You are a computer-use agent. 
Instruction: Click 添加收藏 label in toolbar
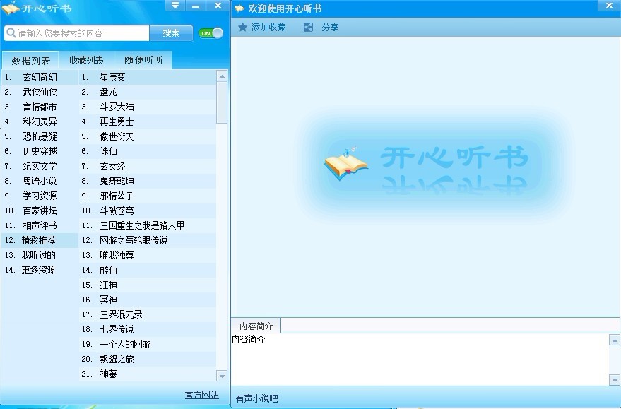[x=268, y=28]
